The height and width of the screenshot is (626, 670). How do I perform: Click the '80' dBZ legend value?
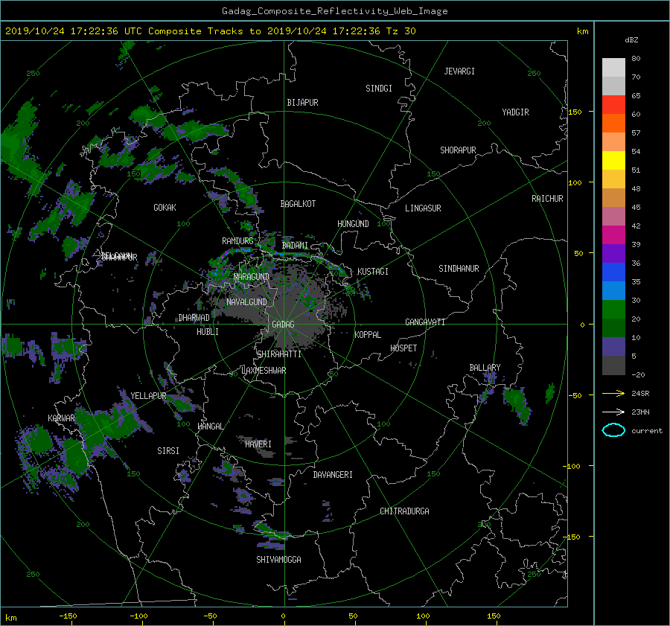click(636, 59)
